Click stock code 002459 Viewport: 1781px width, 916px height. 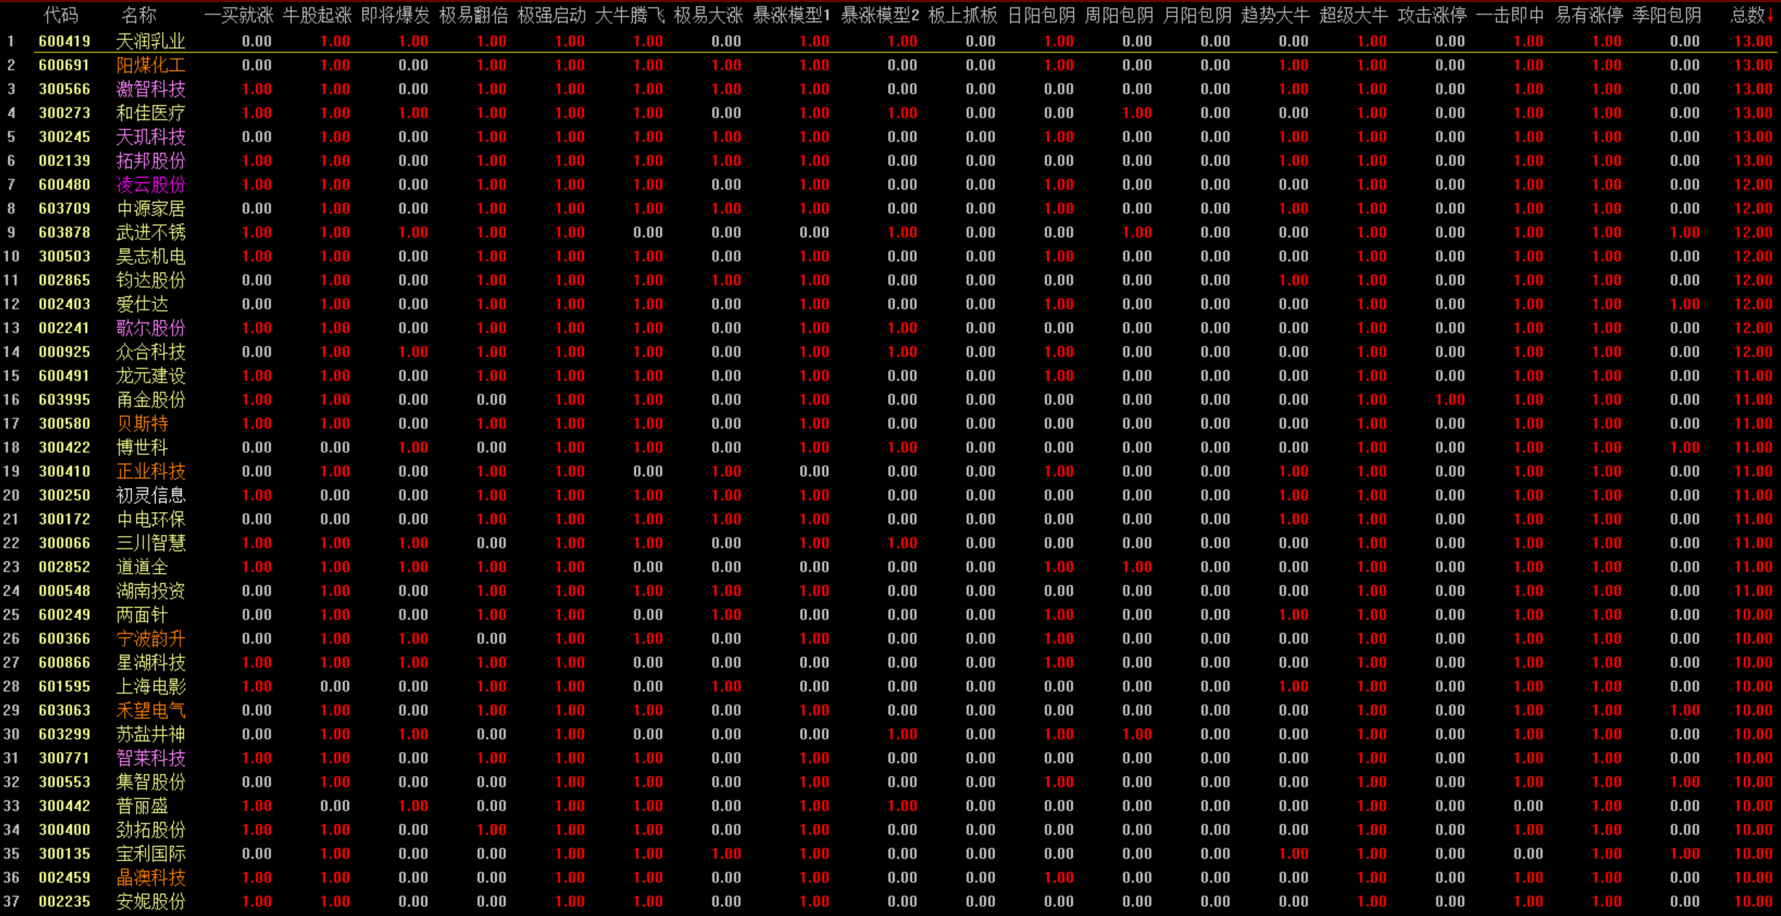[x=64, y=878]
